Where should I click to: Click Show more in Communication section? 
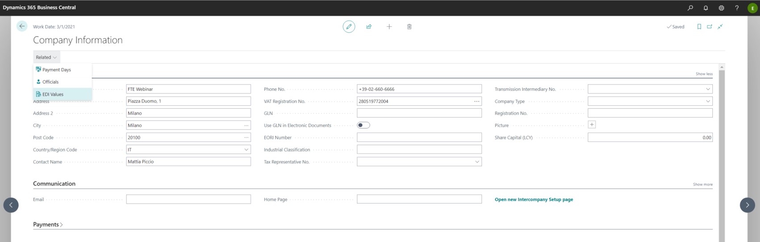702,184
